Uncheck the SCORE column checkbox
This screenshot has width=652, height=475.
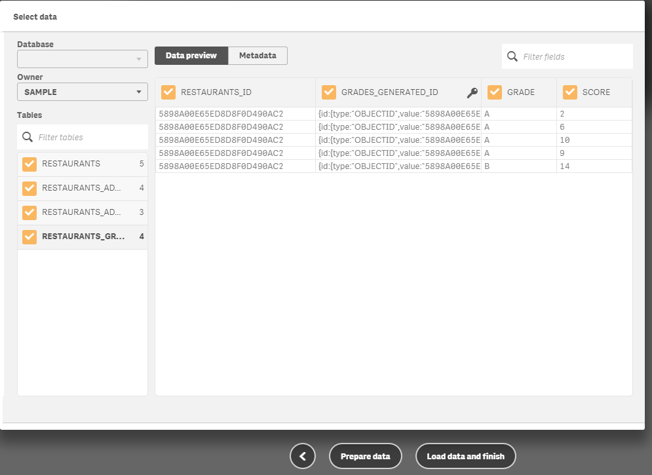569,92
